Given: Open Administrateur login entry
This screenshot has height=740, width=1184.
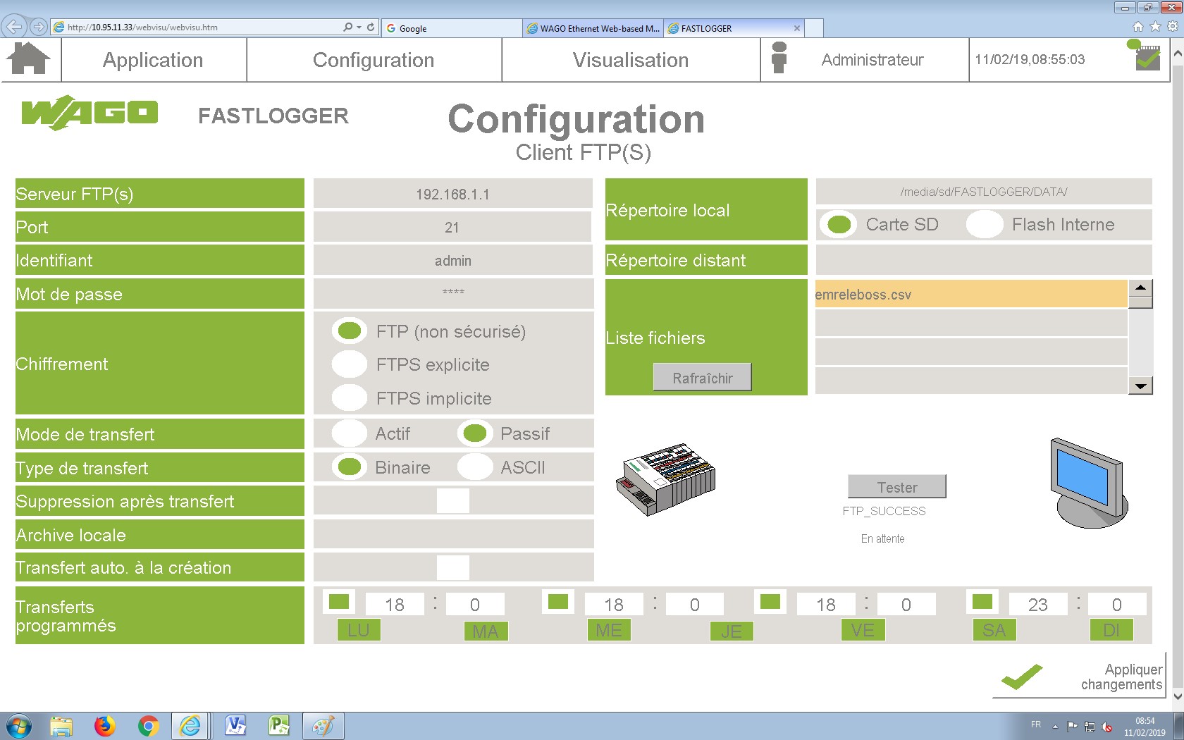Looking at the screenshot, I should click(872, 60).
